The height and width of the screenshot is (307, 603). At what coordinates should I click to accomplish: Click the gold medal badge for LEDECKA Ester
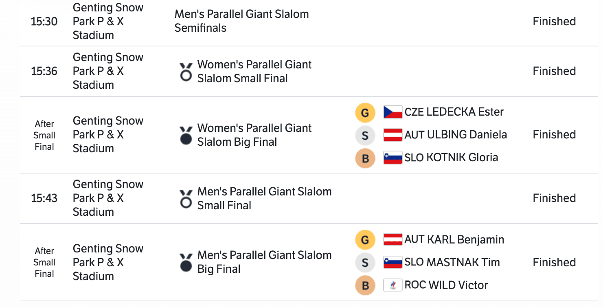coord(365,113)
